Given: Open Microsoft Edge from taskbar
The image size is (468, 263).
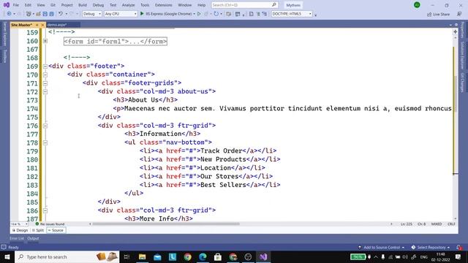Looking at the screenshot, I should (203, 256).
